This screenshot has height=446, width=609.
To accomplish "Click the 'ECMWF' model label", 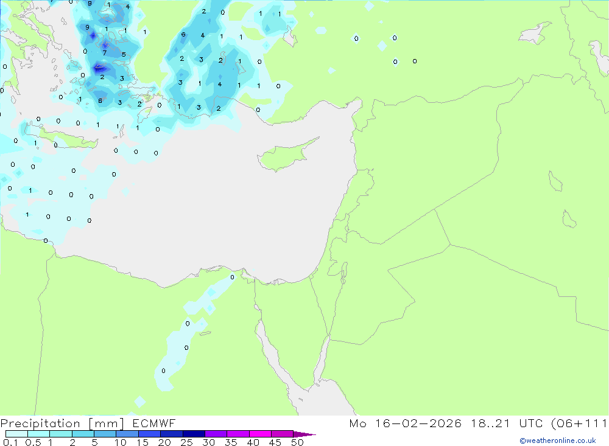I will coord(154,423).
